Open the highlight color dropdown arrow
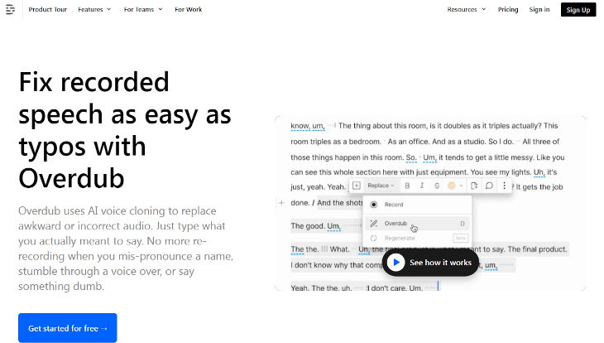Image resolution: width=604 pixels, height=343 pixels. (461, 186)
